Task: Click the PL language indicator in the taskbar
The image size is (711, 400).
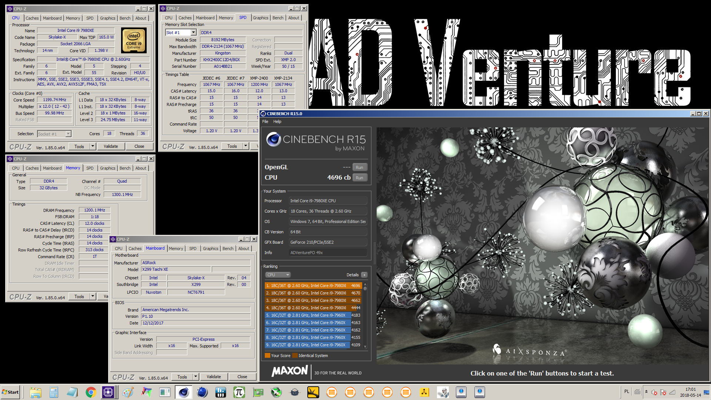Action: (x=627, y=391)
